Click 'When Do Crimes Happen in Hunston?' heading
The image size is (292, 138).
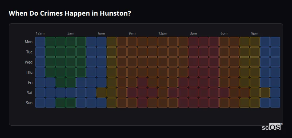coord(70,13)
